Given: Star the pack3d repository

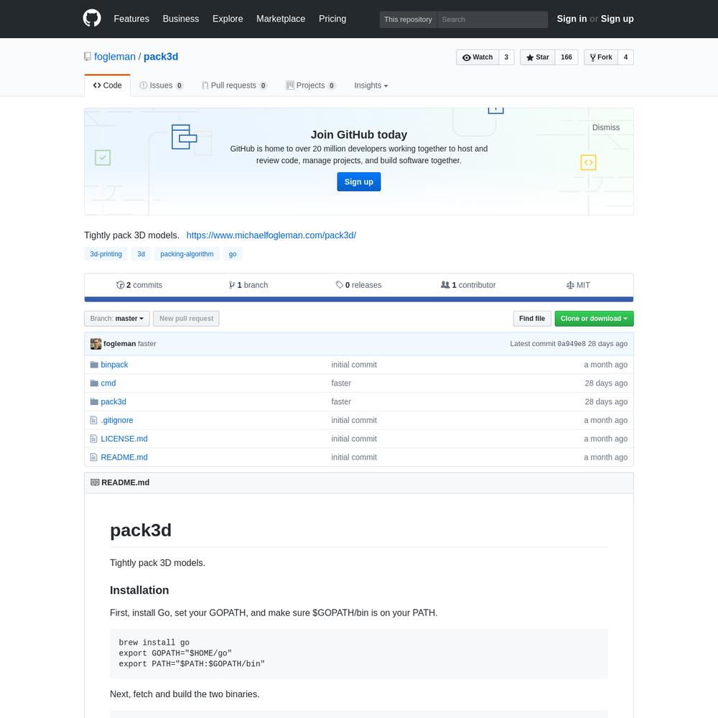Looking at the screenshot, I should click(538, 57).
